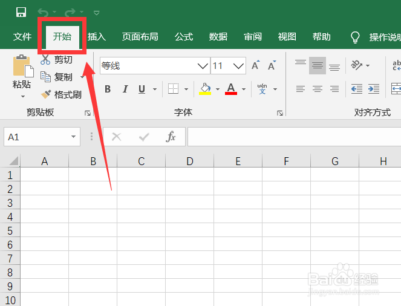Viewport: 401px width, 306px height.
Task: Open the Name Box dropdown arrow
Action: click(x=73, y=137)
